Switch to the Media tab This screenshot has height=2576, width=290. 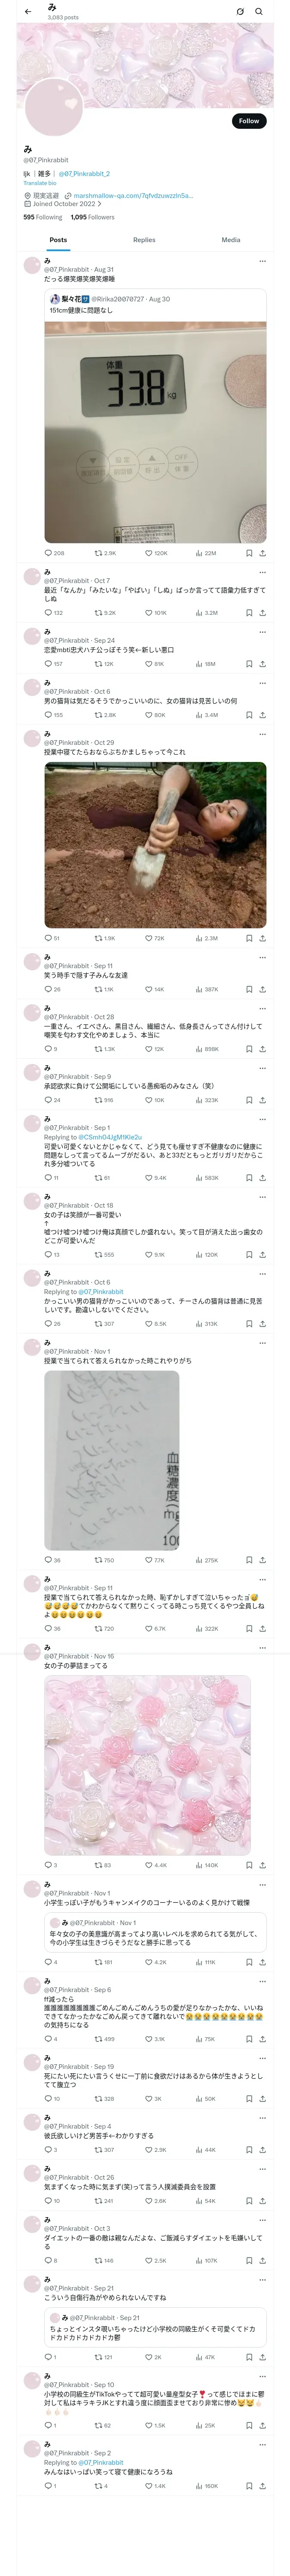[x=231, y=240]
